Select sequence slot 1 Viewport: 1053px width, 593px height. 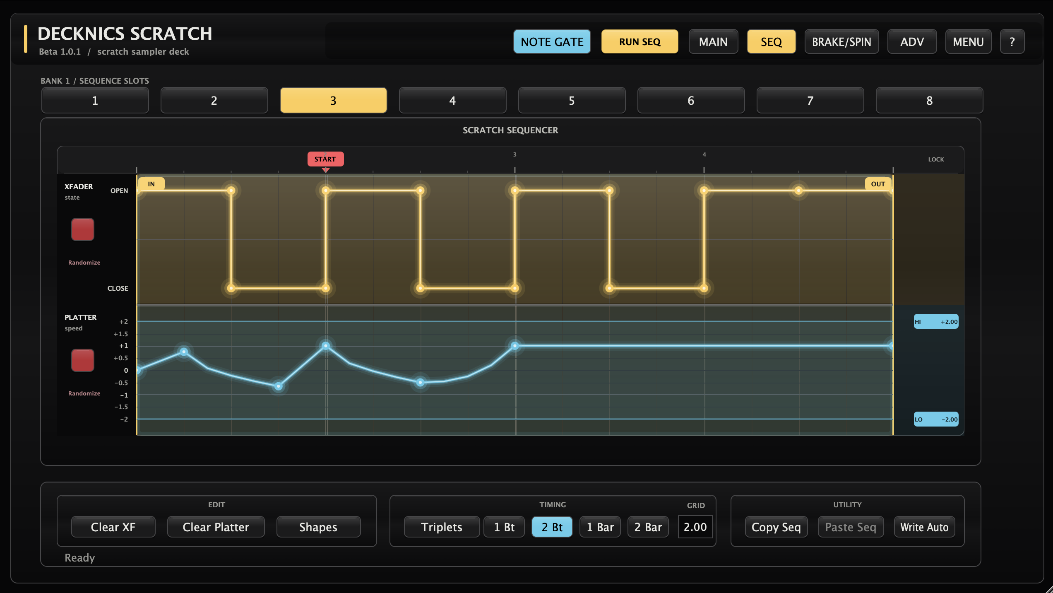click(95, 100)
